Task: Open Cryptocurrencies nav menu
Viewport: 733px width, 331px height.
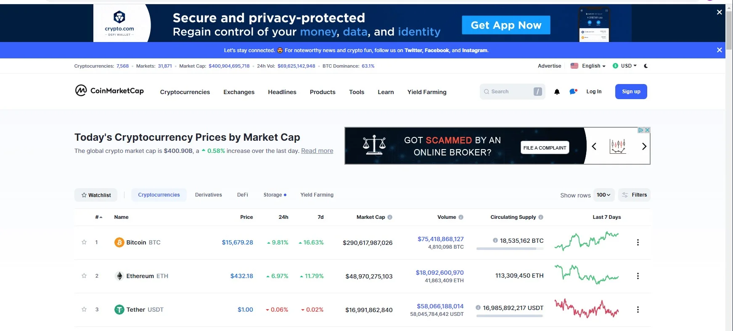Action: (x=185, y=92)
